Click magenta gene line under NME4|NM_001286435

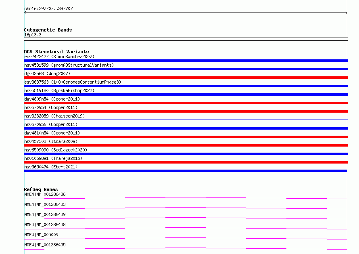pos(186,248)
